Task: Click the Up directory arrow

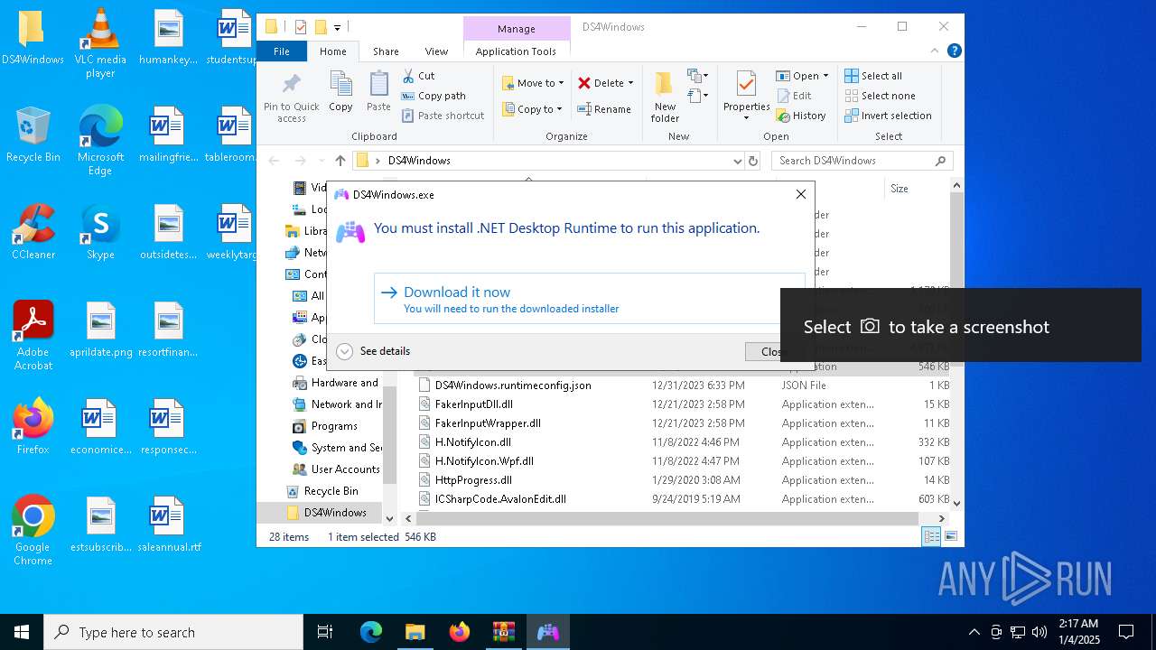Action: [x=340, y=161]
